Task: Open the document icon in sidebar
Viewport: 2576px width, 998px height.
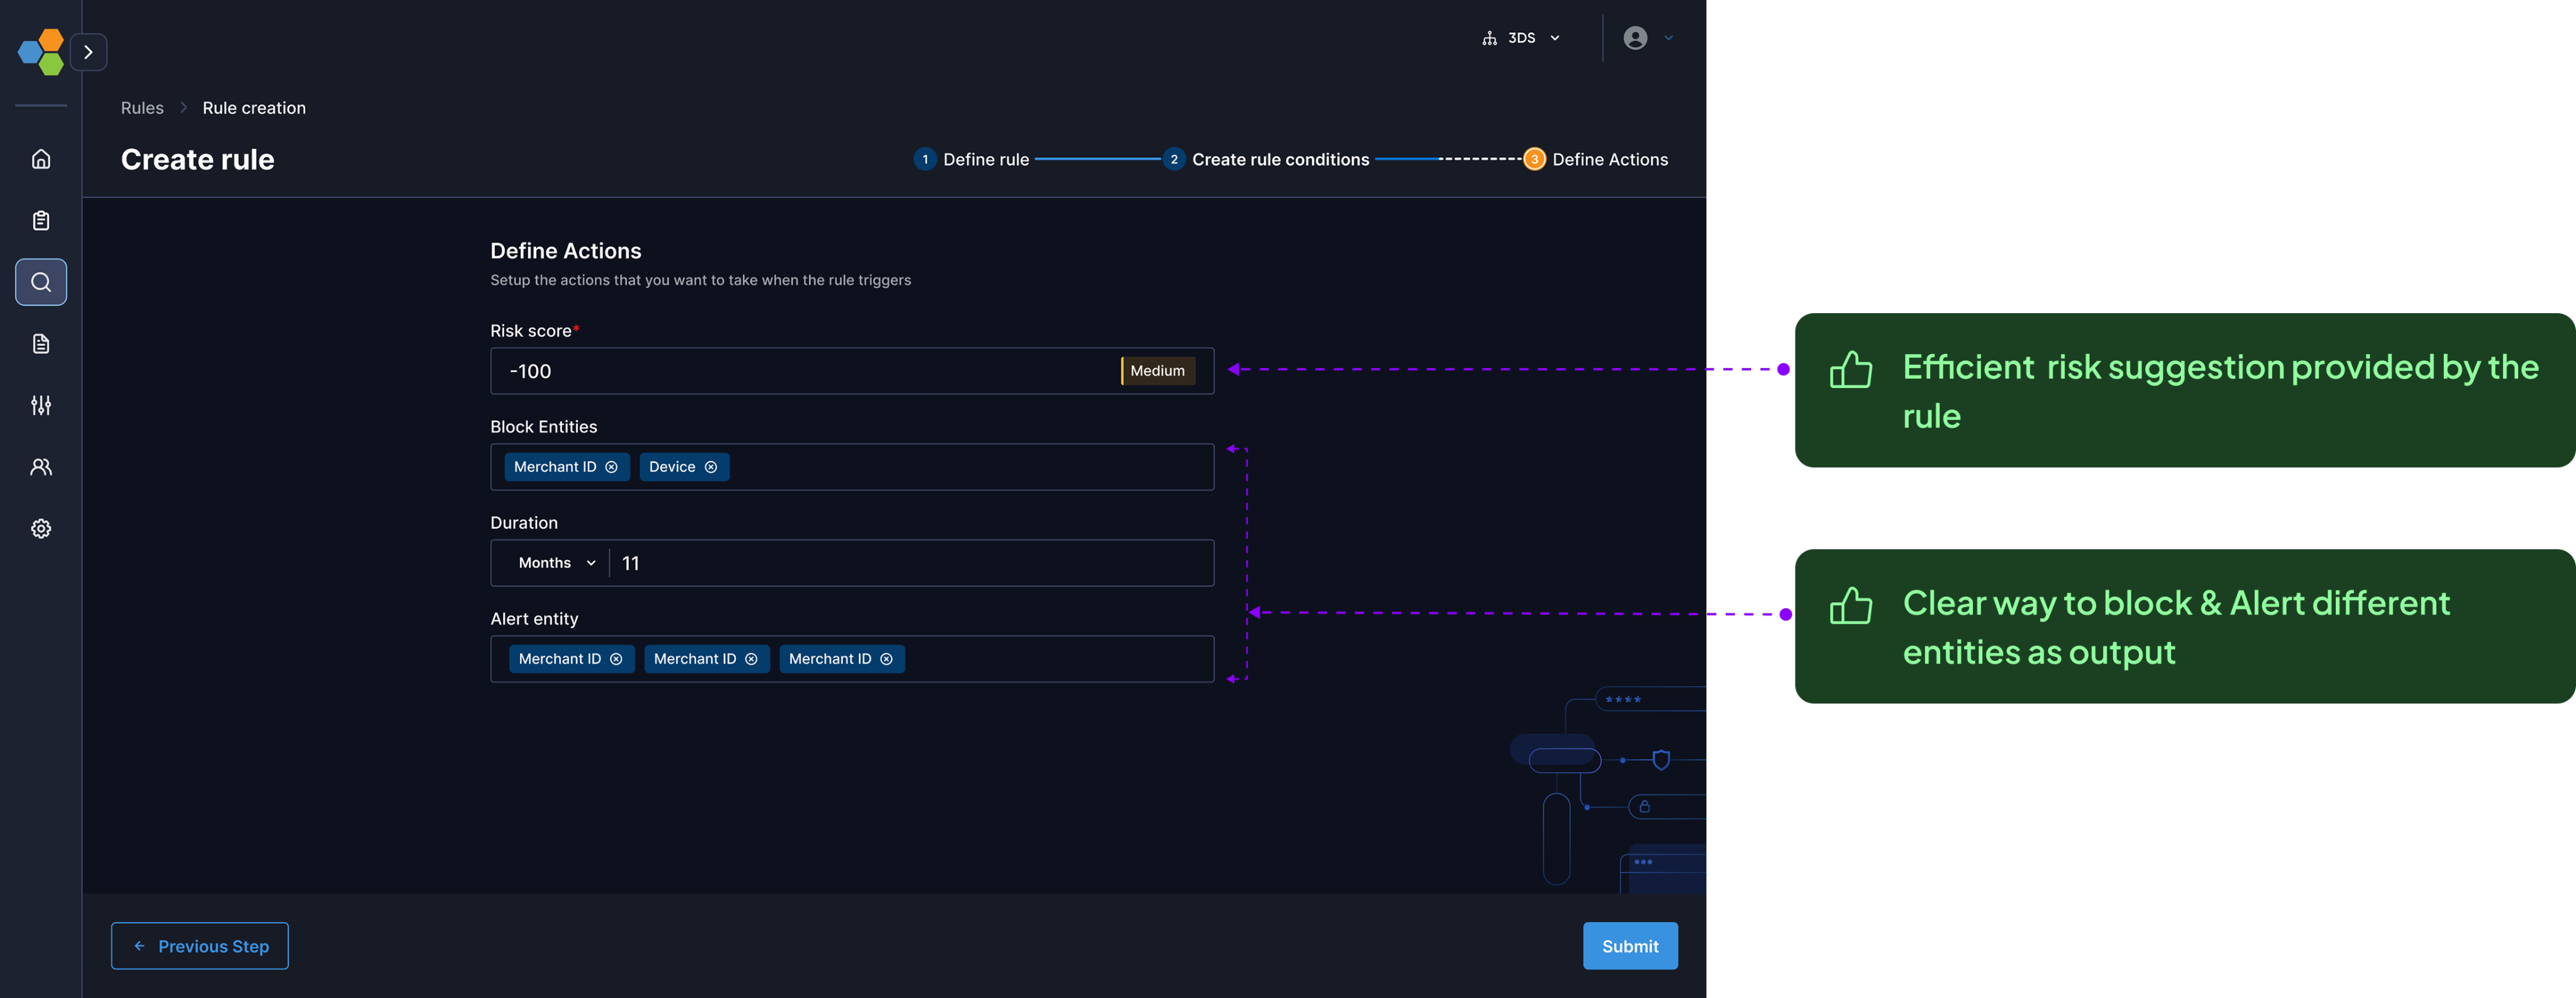Action: [41, 344]
